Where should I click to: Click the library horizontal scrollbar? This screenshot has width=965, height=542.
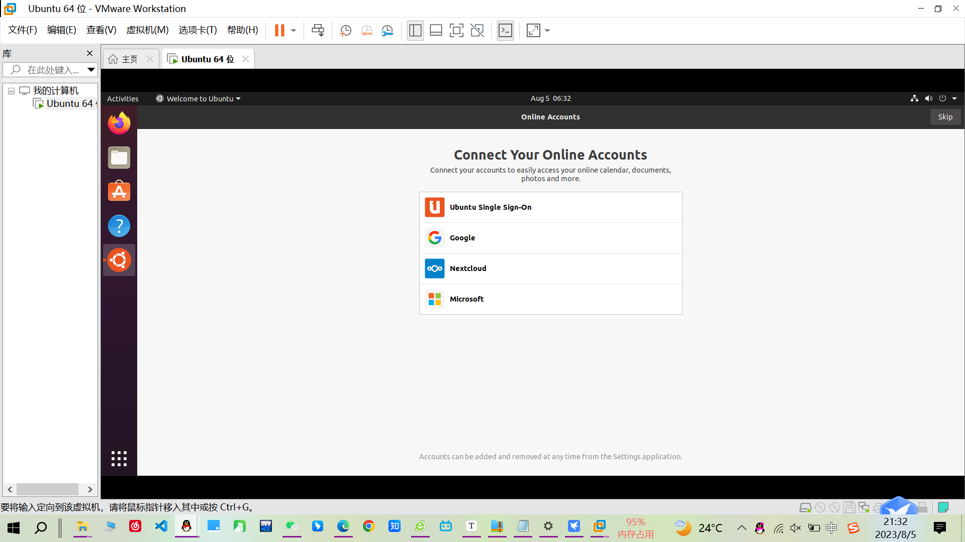click(47, 489)
